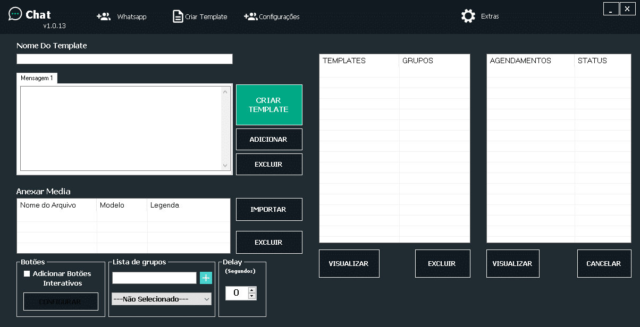Open the Whatsapp menu item
The height and width of the screenshot is (327, 640).
(x=132, y=16)
